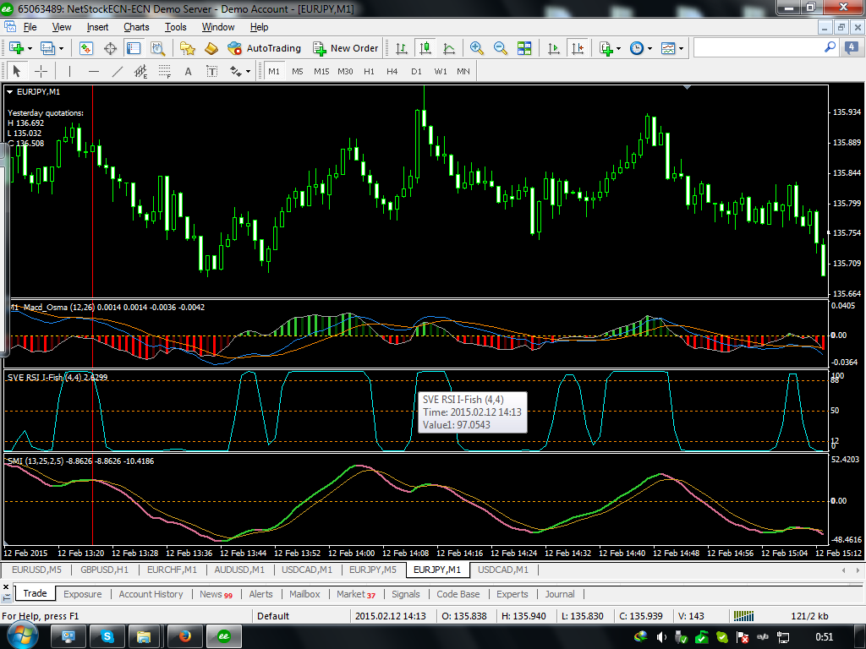
Task: Close the Terminal panel with x
Action: [6, 586]
